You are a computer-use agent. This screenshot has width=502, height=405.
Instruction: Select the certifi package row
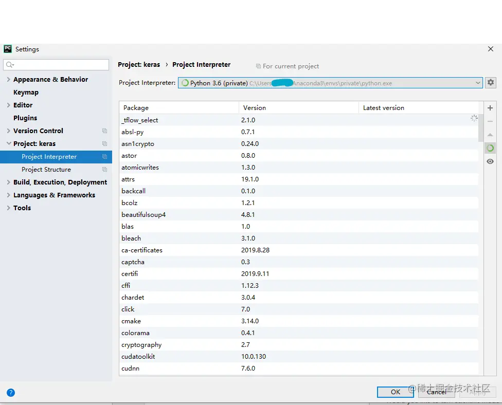[x=299, y=274]
